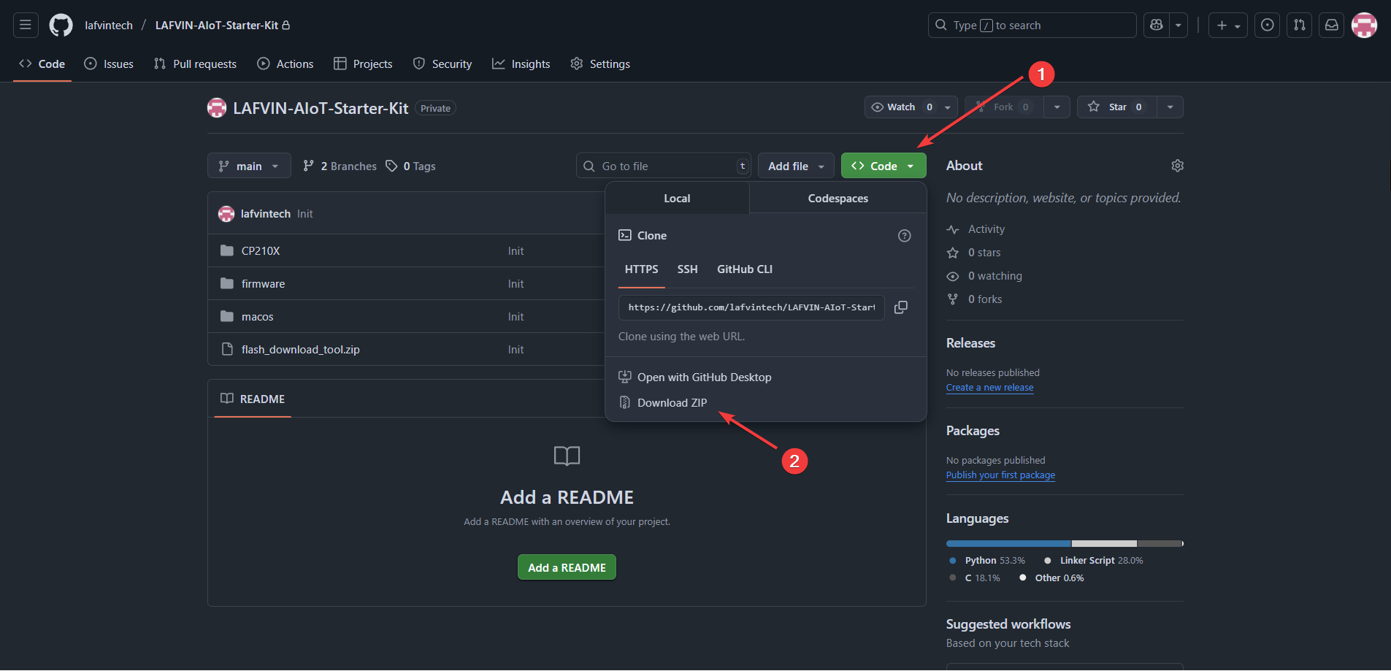Expand the Add file dropdown
The image size is (1391, 671).
(x=796, y=166)
